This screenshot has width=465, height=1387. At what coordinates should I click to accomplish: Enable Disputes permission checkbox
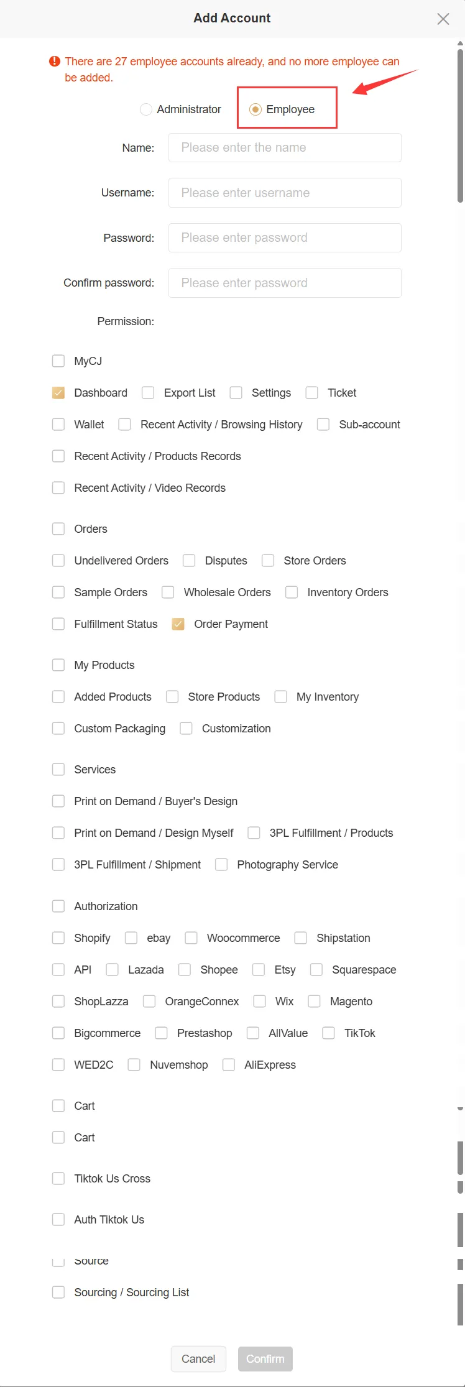coord(190,561)
